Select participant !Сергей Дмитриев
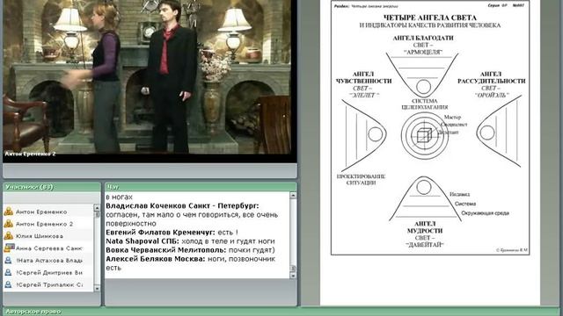The image size is (563, 316). click(x=48, y=273)
